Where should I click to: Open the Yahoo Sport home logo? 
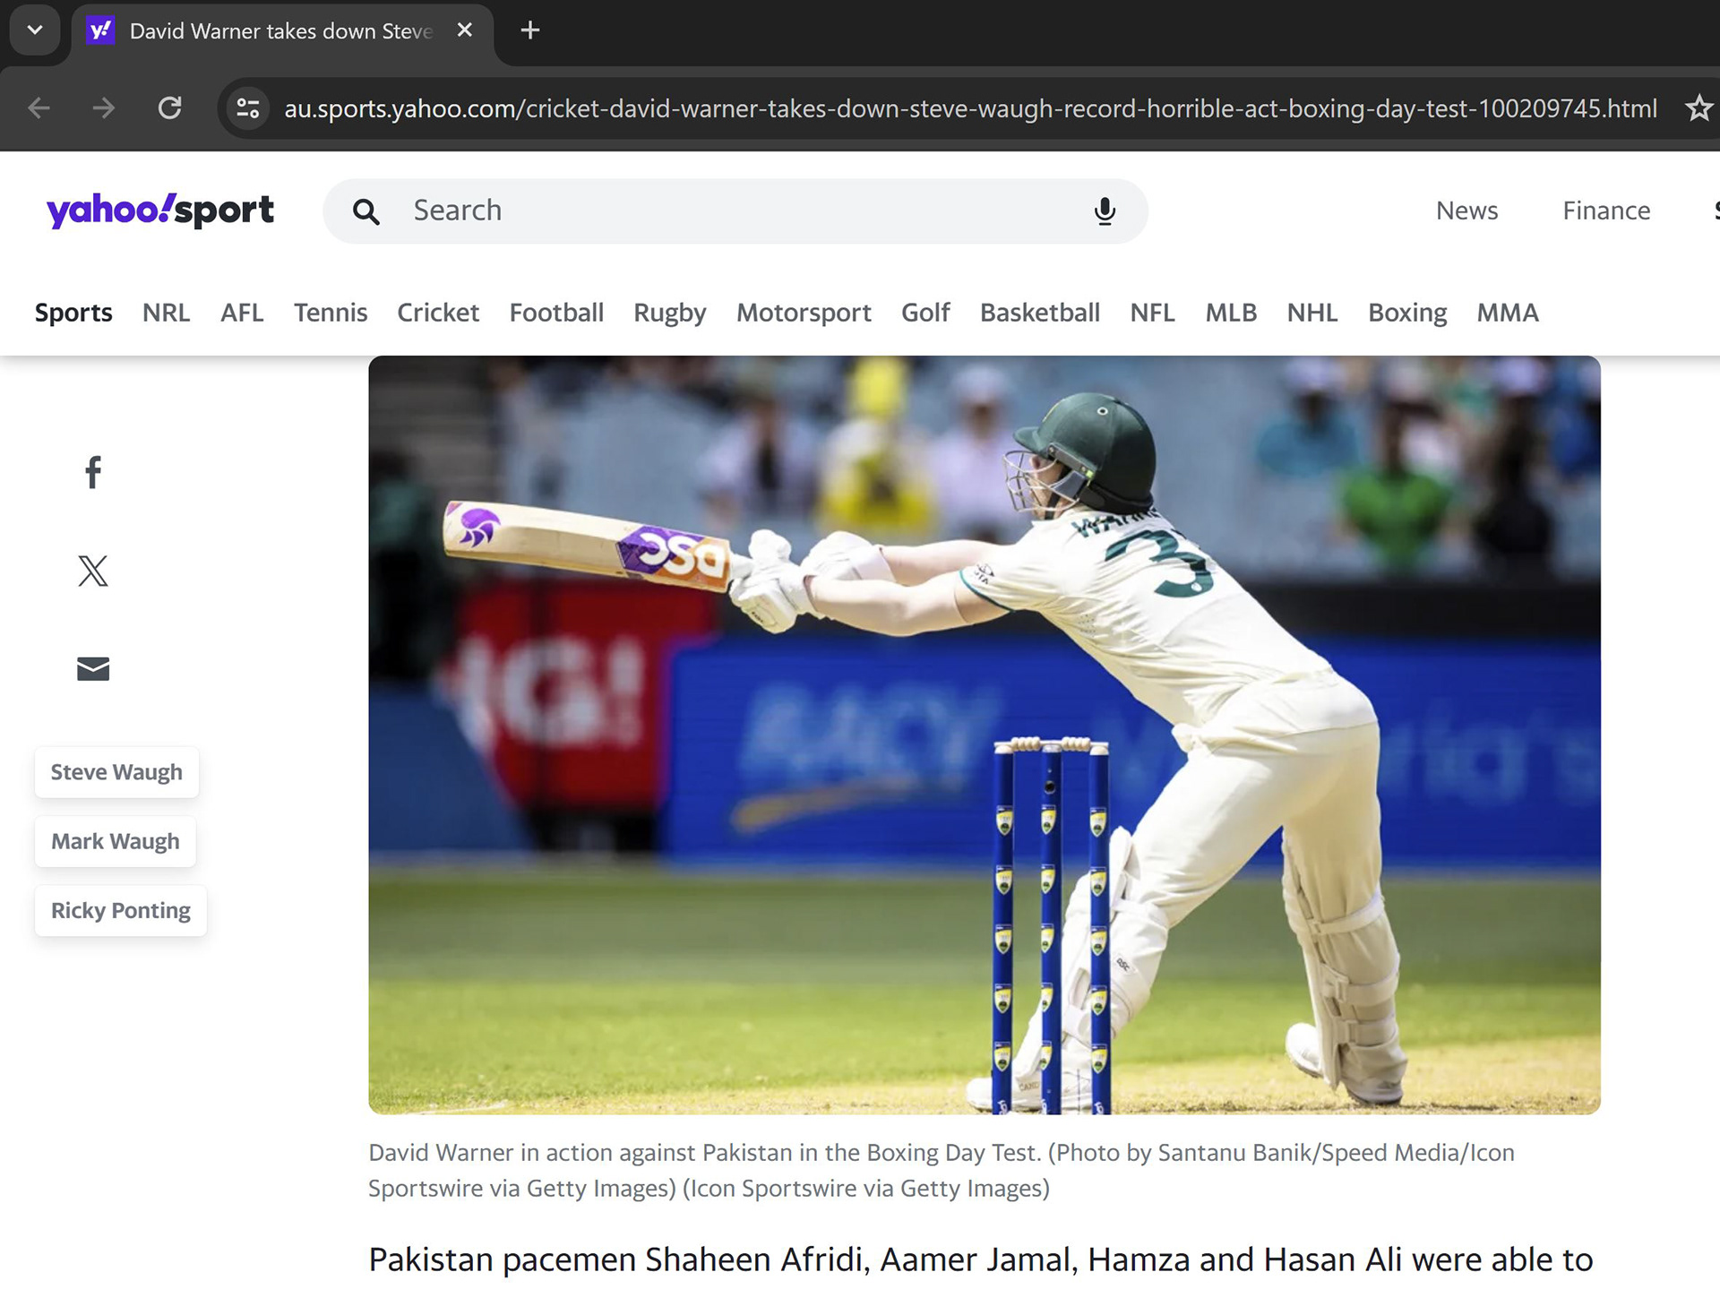(x=160, y=211)
